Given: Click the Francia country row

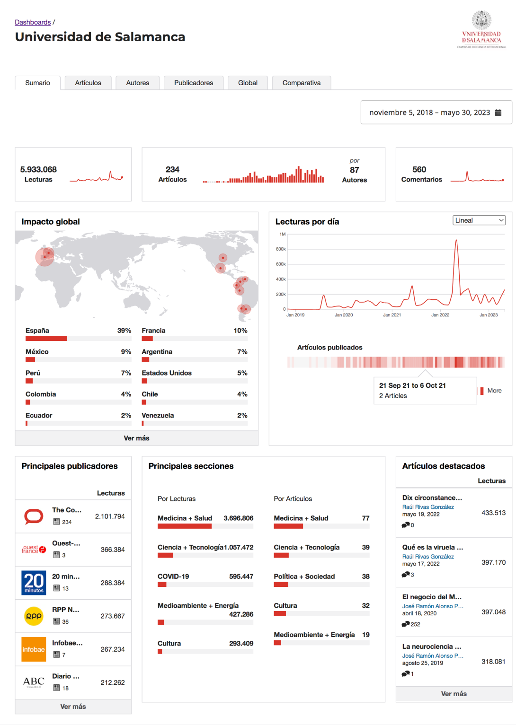Looking at the screenshot, I should coord(195,334).
